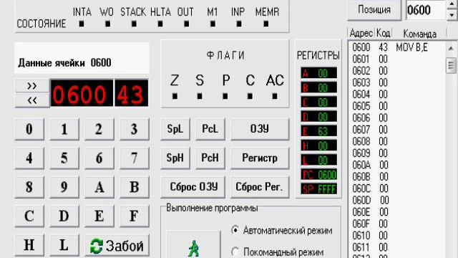Click the SpL button
The height and width of the screenshot is (258, 458).
tap(175, 129)
